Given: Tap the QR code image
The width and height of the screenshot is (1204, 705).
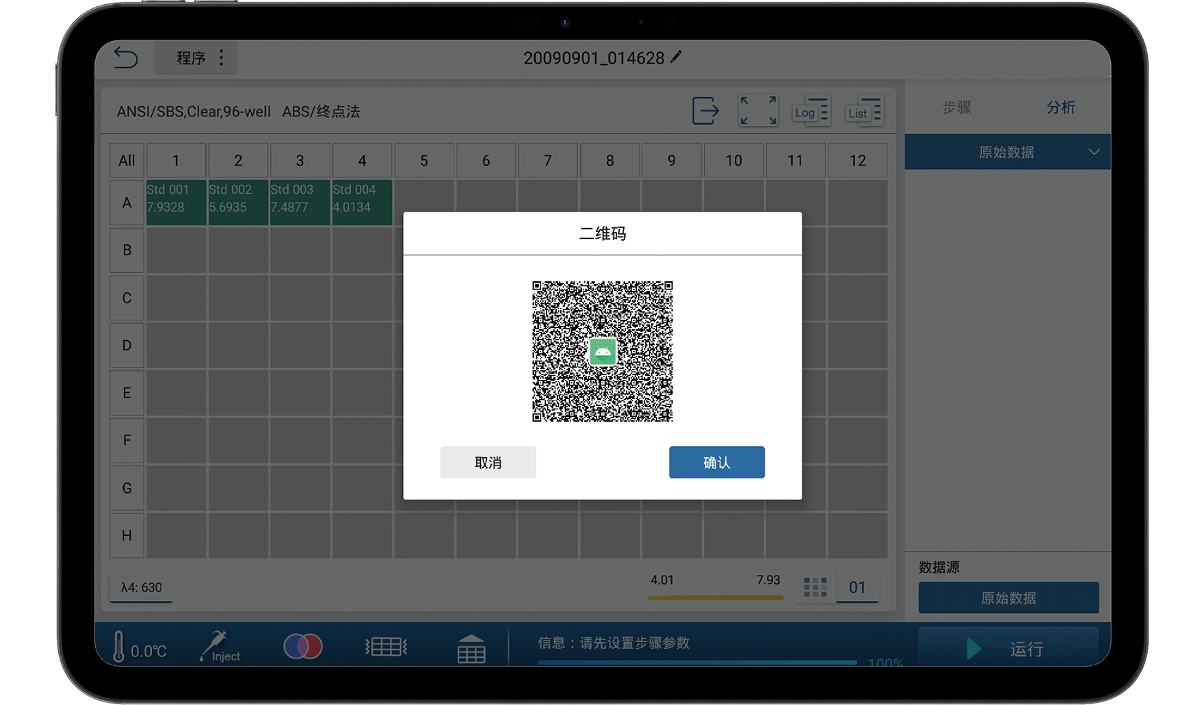Looking at the screenshot, I should 603,351.
